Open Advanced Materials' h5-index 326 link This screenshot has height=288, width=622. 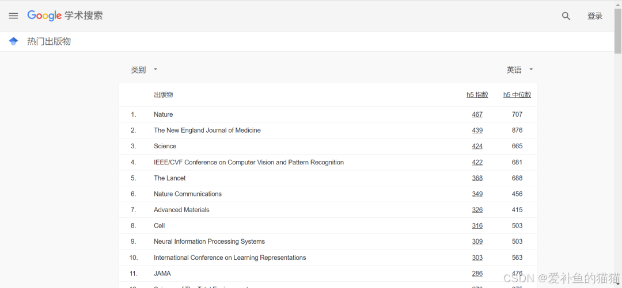point(477,210)
